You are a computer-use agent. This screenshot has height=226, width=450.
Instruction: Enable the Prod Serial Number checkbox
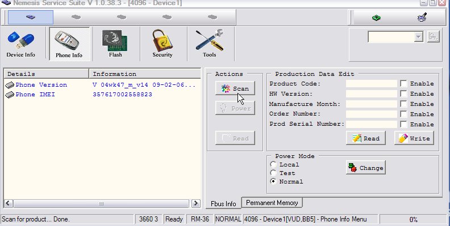pyautogui.click(x=403, y=124)
